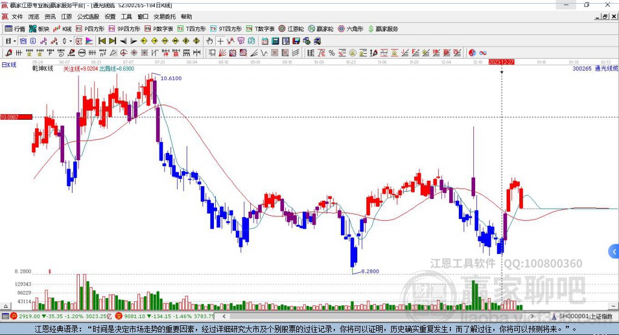The width and height of the screenshot is (619, 335).
Task: Select the hand pan tool
Action: (x=210, y=41)
